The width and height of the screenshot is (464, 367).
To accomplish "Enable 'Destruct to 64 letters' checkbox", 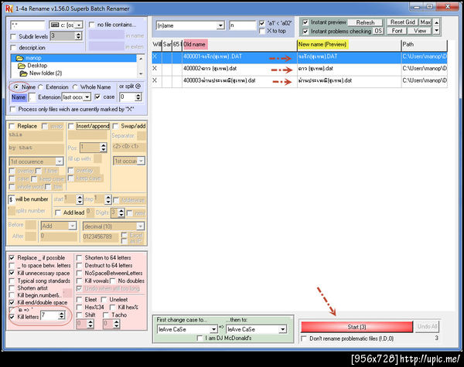I will 80,265.
